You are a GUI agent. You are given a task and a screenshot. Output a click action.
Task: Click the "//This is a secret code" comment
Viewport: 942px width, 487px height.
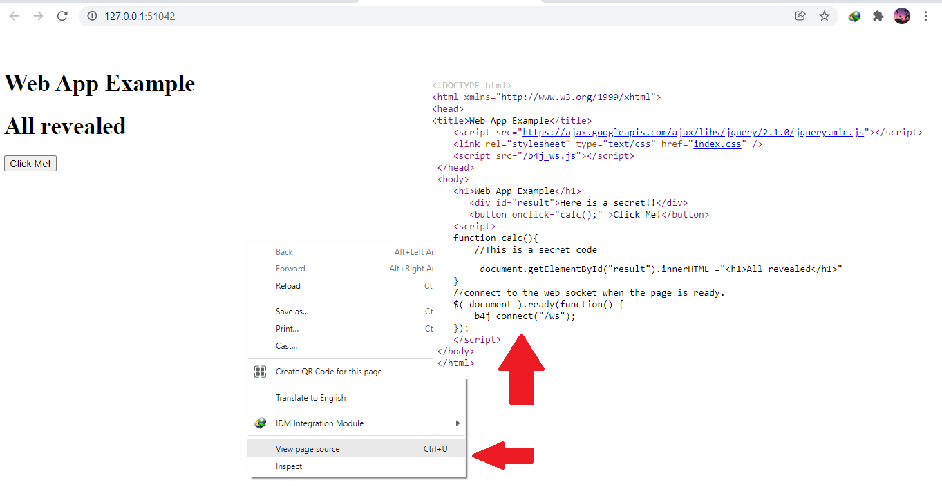click(536, 249)
